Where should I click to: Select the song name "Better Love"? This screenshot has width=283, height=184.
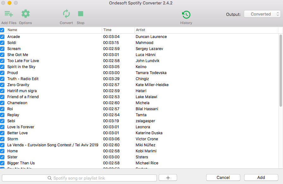tap(17, 133)
